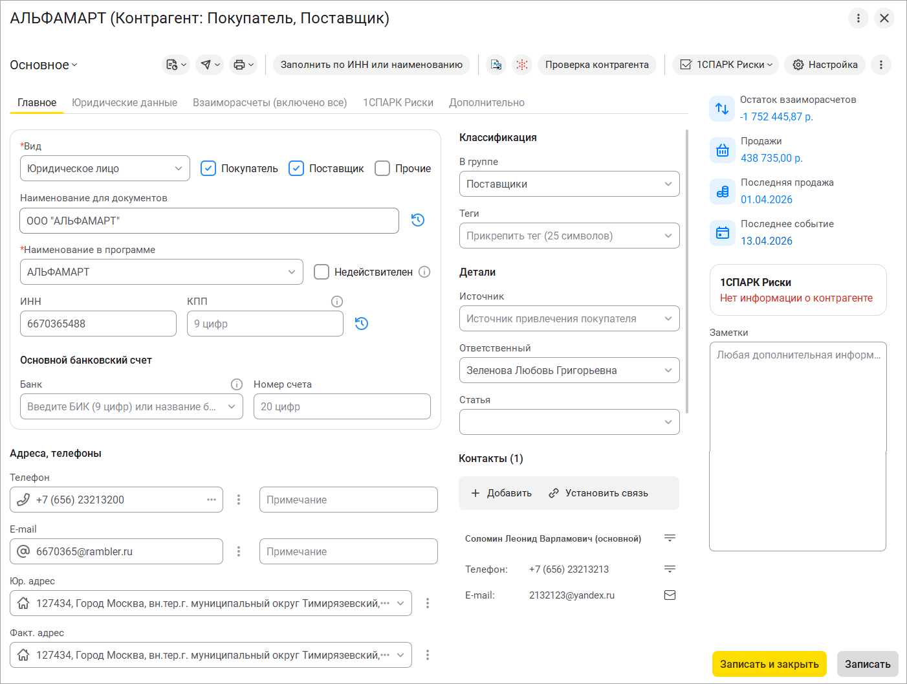Toggle the Недействителен checkbox
Image resolution: width=907 pixels, height=684 pixels.
coord(322,272)
